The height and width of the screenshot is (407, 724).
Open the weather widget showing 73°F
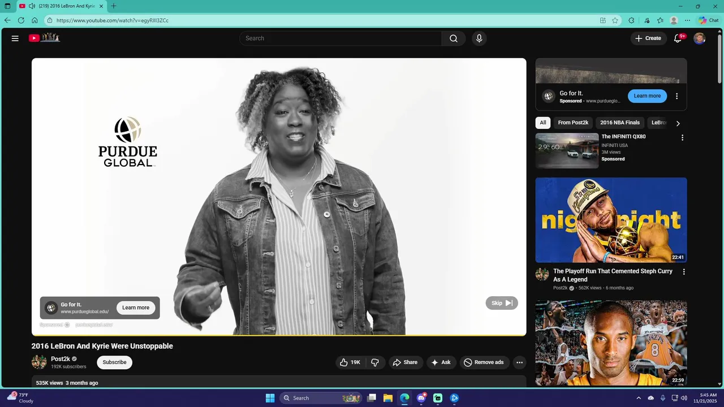(x=21, y=398)
